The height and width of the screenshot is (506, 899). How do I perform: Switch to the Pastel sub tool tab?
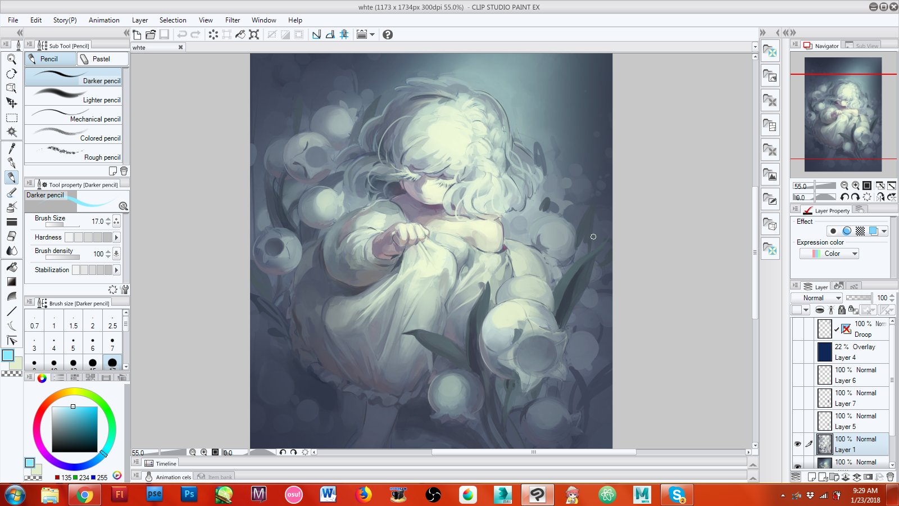pyautogui.click(x=101, y=59)
